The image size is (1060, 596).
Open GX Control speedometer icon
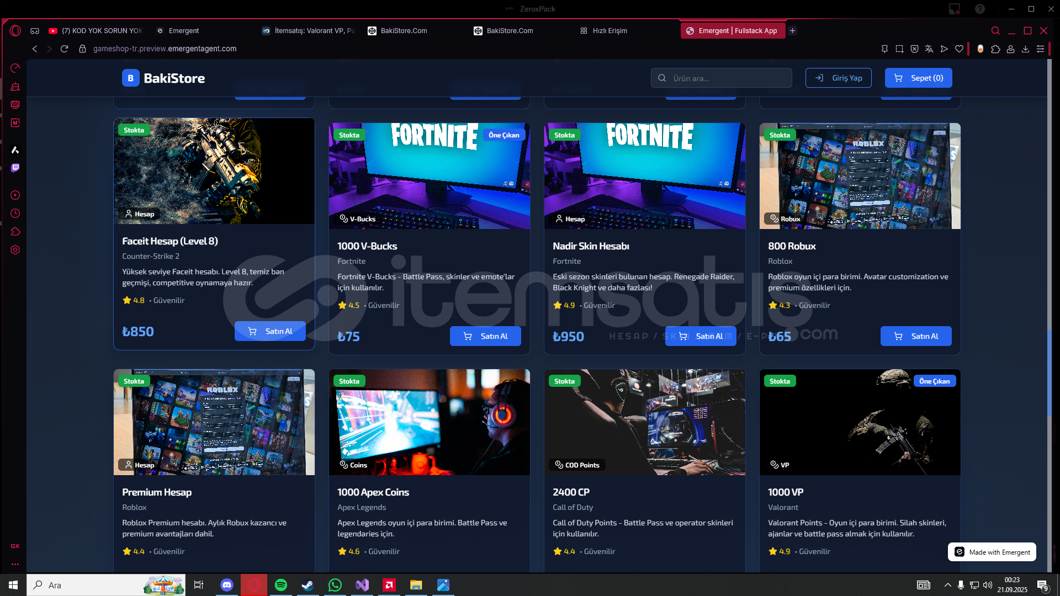point(15,68)
